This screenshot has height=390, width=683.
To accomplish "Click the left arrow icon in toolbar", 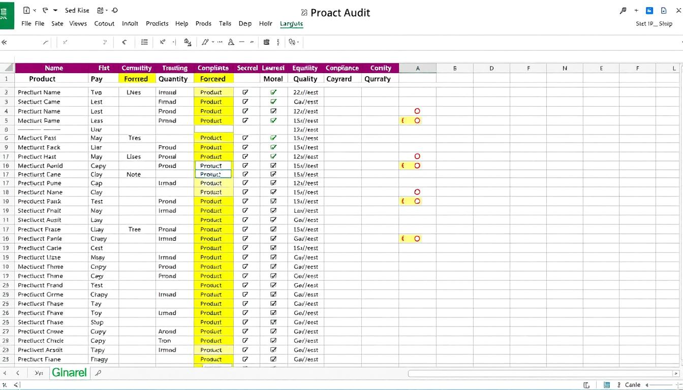I will pos(125,42).
